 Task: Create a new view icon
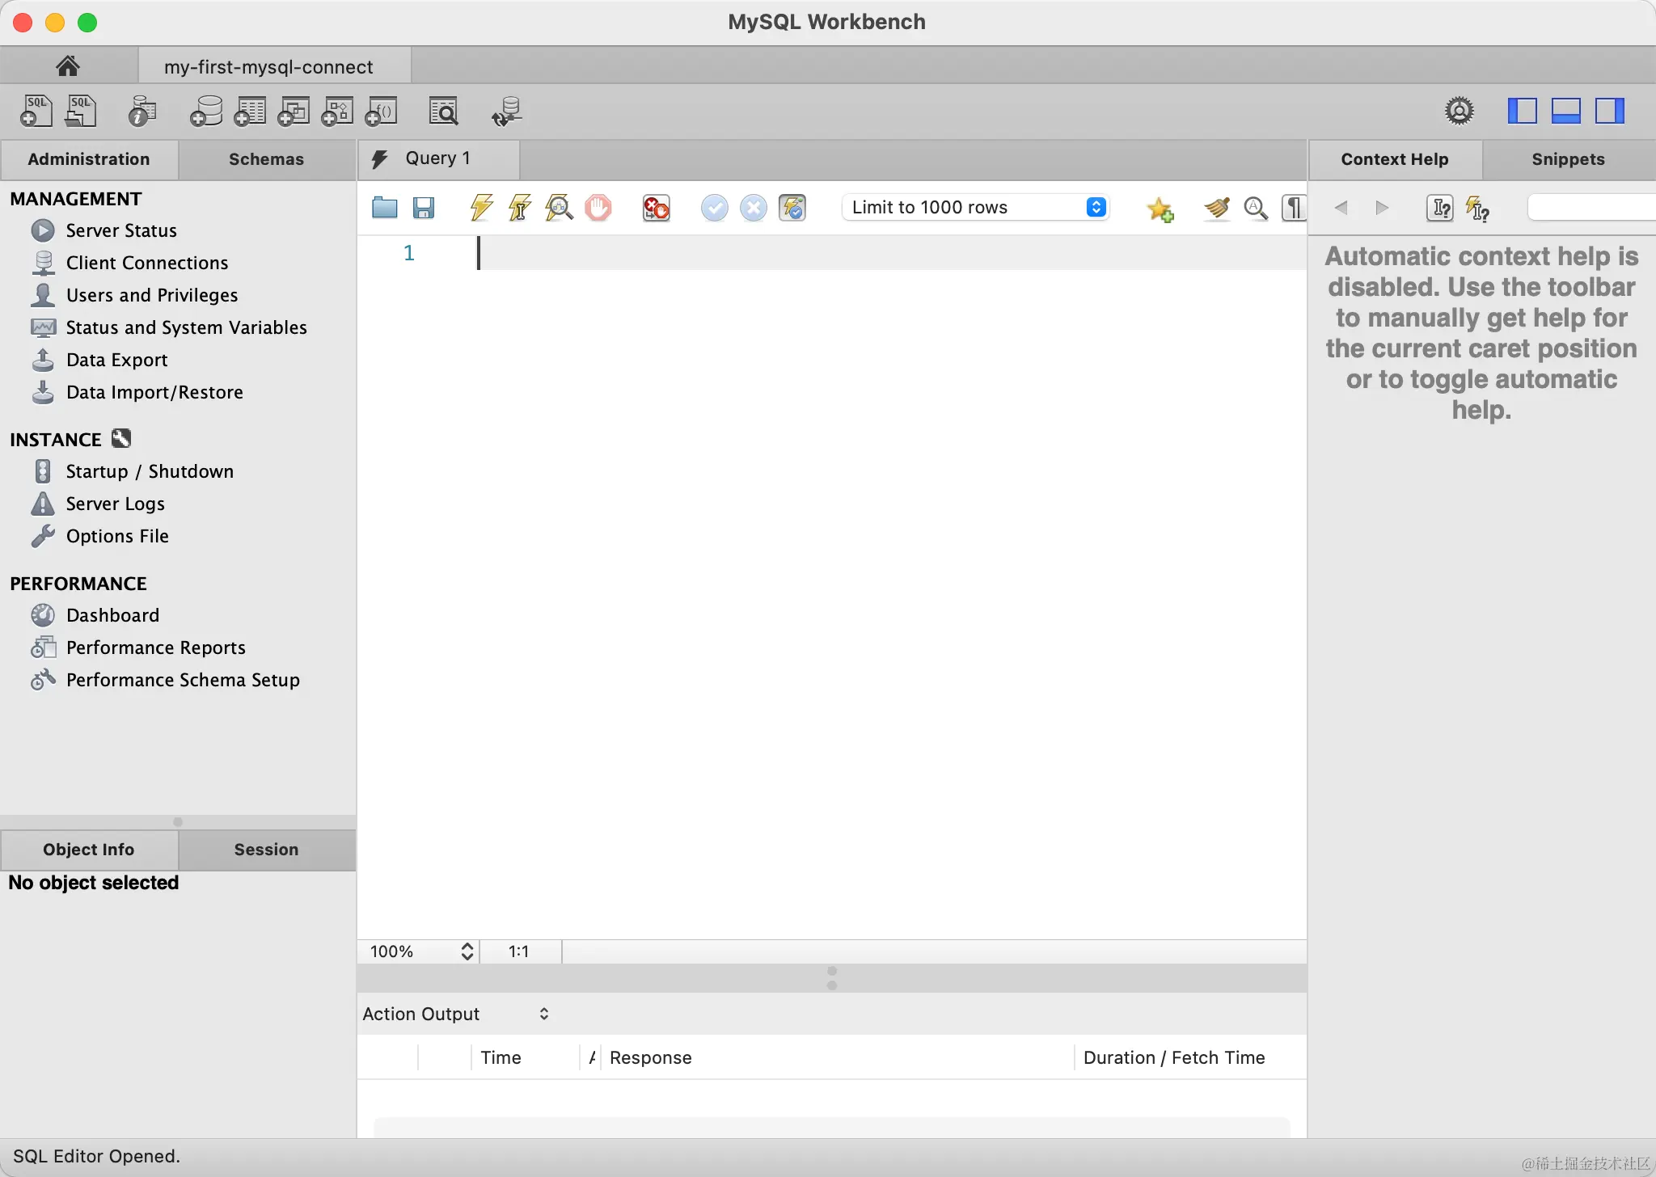pyautogui.click(x=294, y=111)
